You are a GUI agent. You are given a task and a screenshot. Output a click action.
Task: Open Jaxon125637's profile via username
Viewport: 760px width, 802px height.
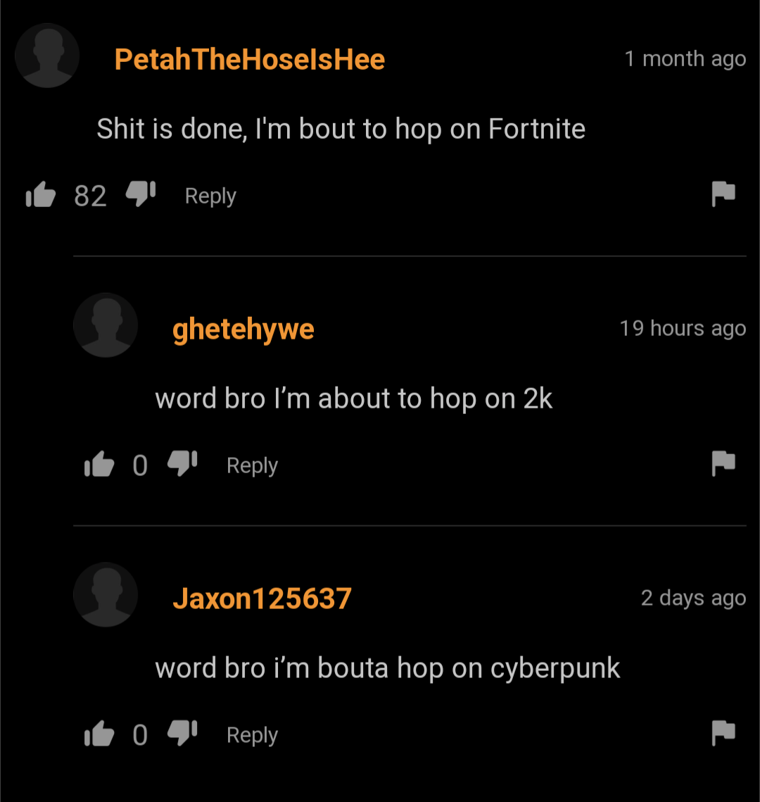(262, 599)
